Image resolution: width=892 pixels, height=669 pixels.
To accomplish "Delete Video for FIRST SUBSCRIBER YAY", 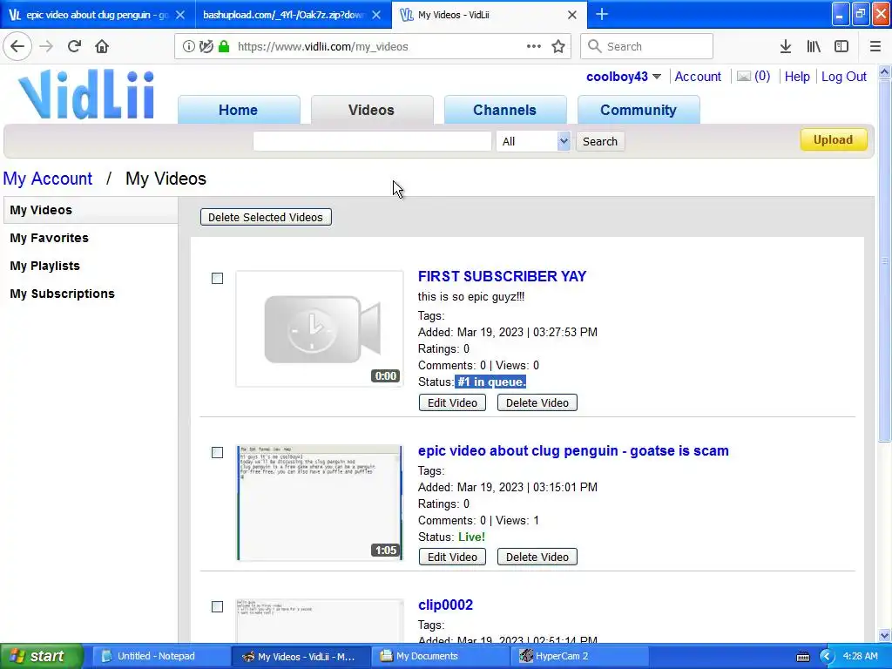I will [x=537, y=402].
